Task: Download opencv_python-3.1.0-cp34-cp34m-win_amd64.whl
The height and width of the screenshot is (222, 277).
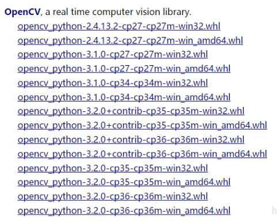Action: 124,97
